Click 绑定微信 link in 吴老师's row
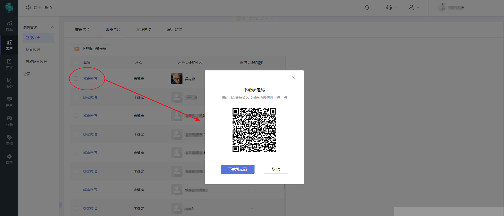This screenshot has width=504, height=216. (x=90, y=79)
